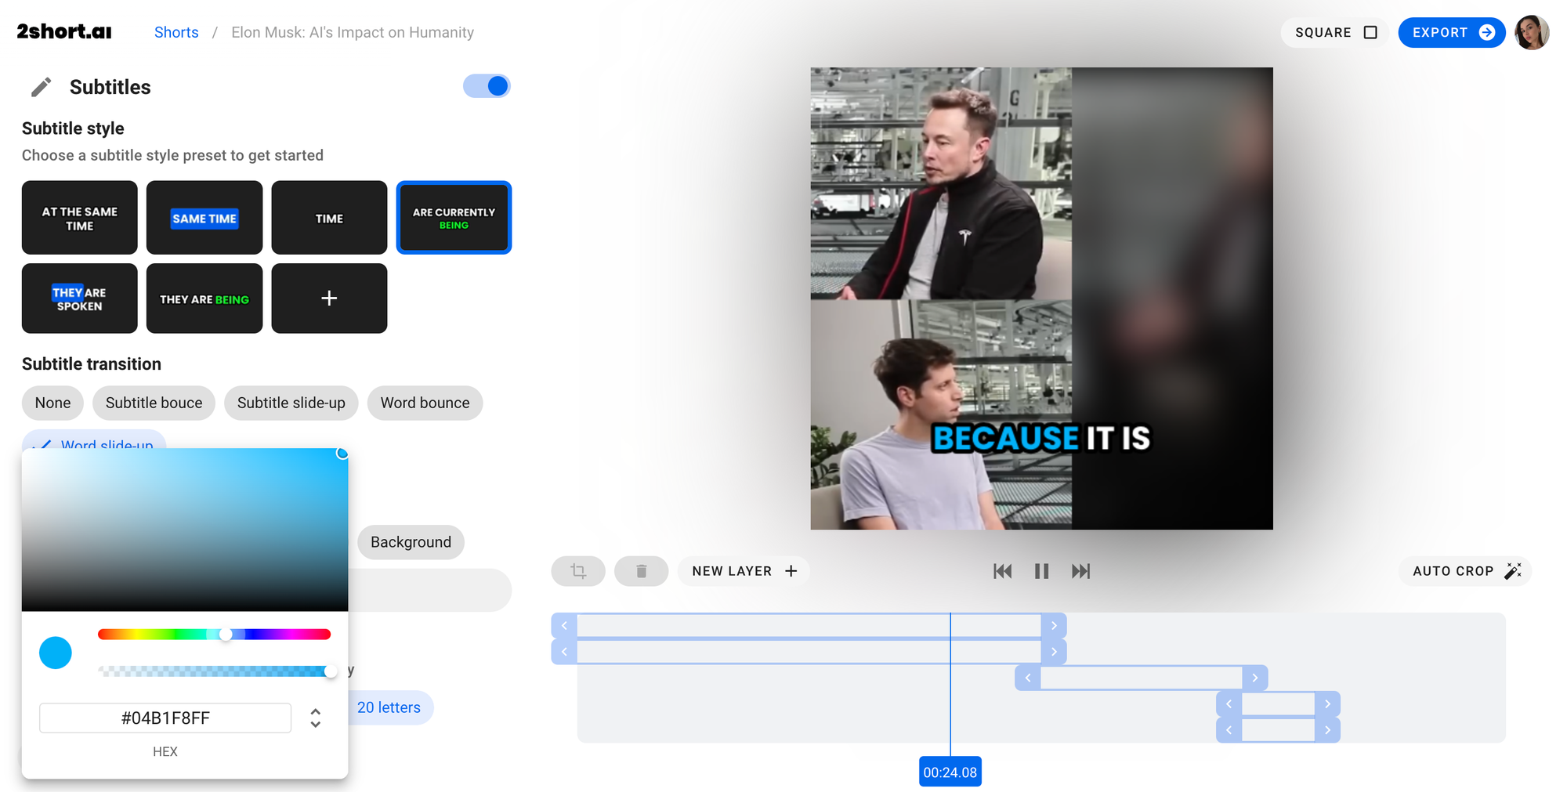Select the 'AT THE SAME TIME' subtitle preset
1567x792 pixels.
click(x=80, y=218)
